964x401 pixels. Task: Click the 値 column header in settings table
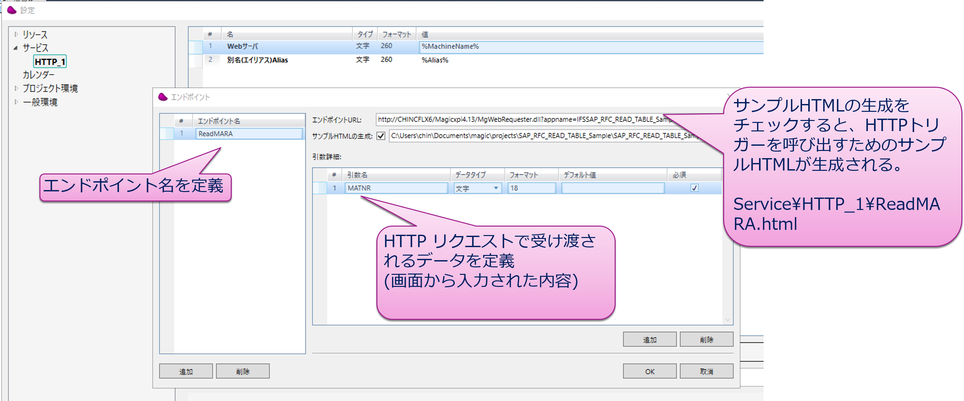[591, 35]
